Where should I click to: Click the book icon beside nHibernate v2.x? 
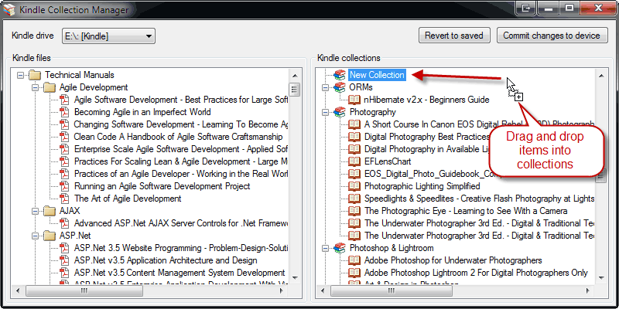click(x=354, y=100)
